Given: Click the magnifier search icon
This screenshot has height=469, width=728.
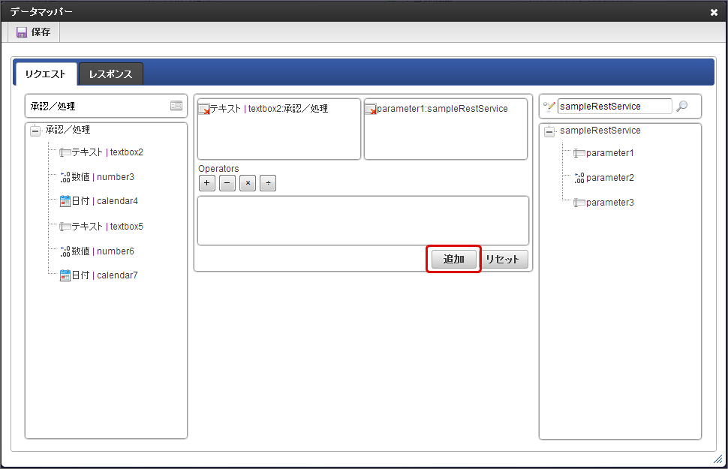Looking at the screenshot, I should coord(681,107).
